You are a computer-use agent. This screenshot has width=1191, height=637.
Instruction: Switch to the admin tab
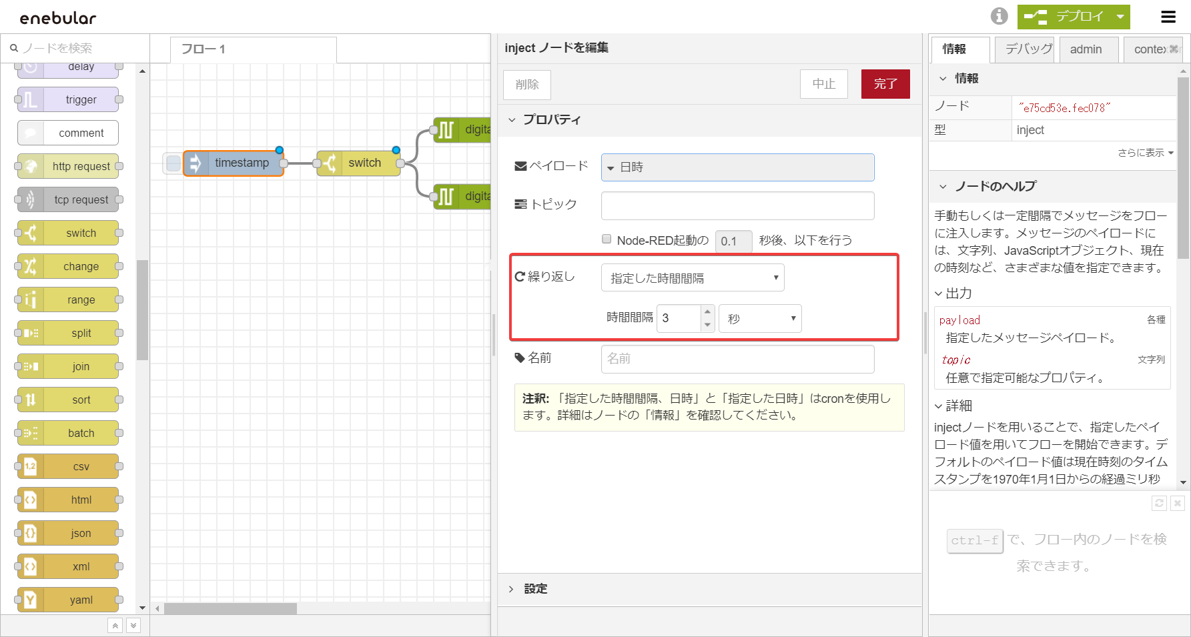tap(1086, 49)
